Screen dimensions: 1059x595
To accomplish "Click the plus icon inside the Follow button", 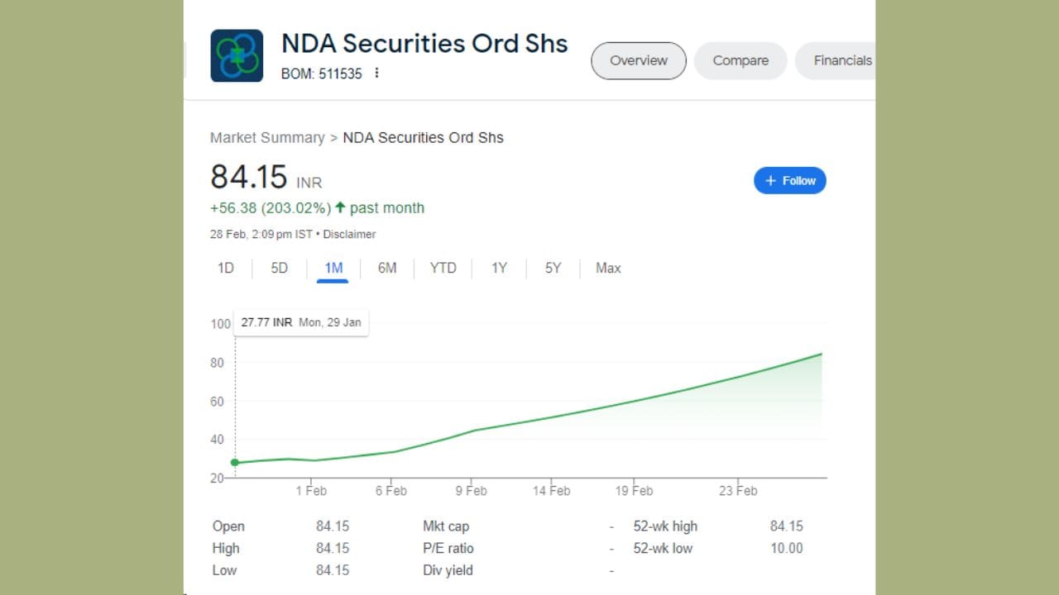I will (770, 180).
